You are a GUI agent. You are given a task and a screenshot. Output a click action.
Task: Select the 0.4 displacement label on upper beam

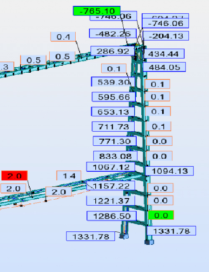(63, 37)
